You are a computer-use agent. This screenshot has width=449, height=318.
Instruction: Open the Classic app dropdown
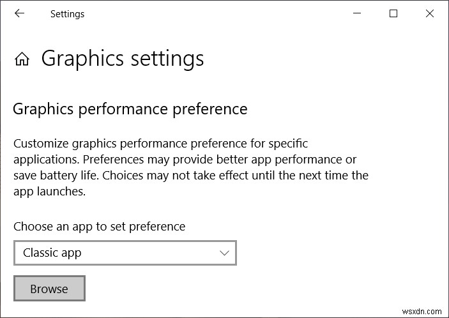pos(125,253)
